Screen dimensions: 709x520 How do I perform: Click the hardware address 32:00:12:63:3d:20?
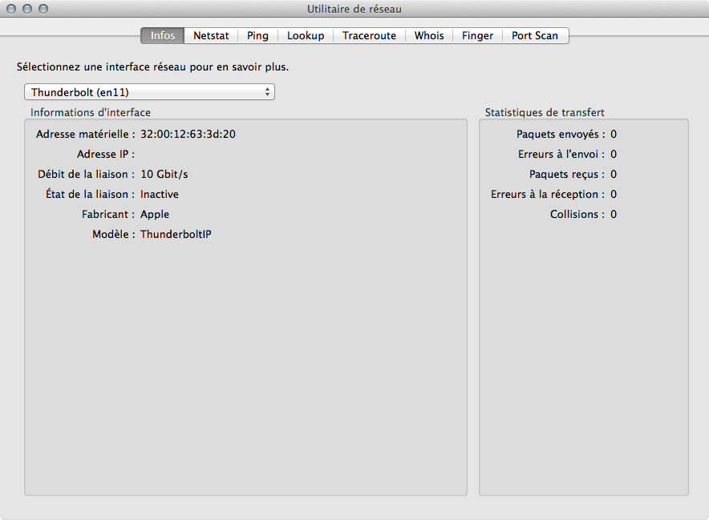188,134
